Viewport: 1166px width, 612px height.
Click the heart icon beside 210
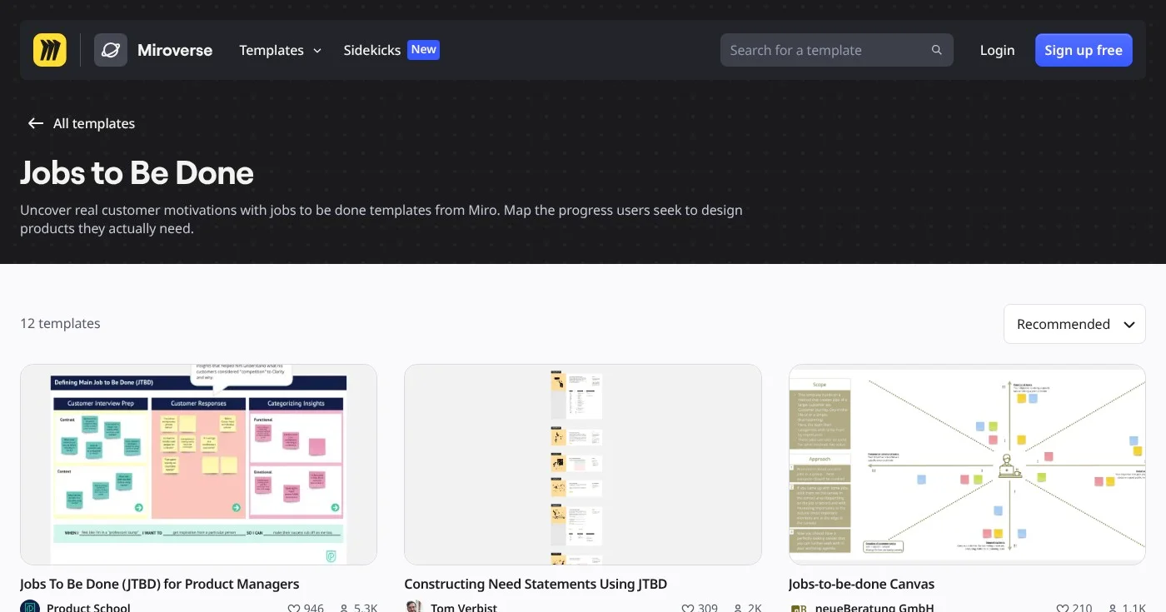click(1062, 608)
